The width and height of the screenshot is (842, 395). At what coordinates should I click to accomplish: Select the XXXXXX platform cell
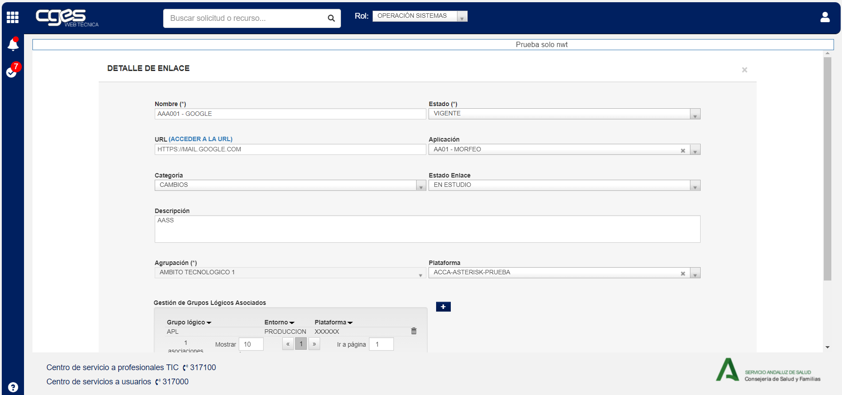point(327,332)
